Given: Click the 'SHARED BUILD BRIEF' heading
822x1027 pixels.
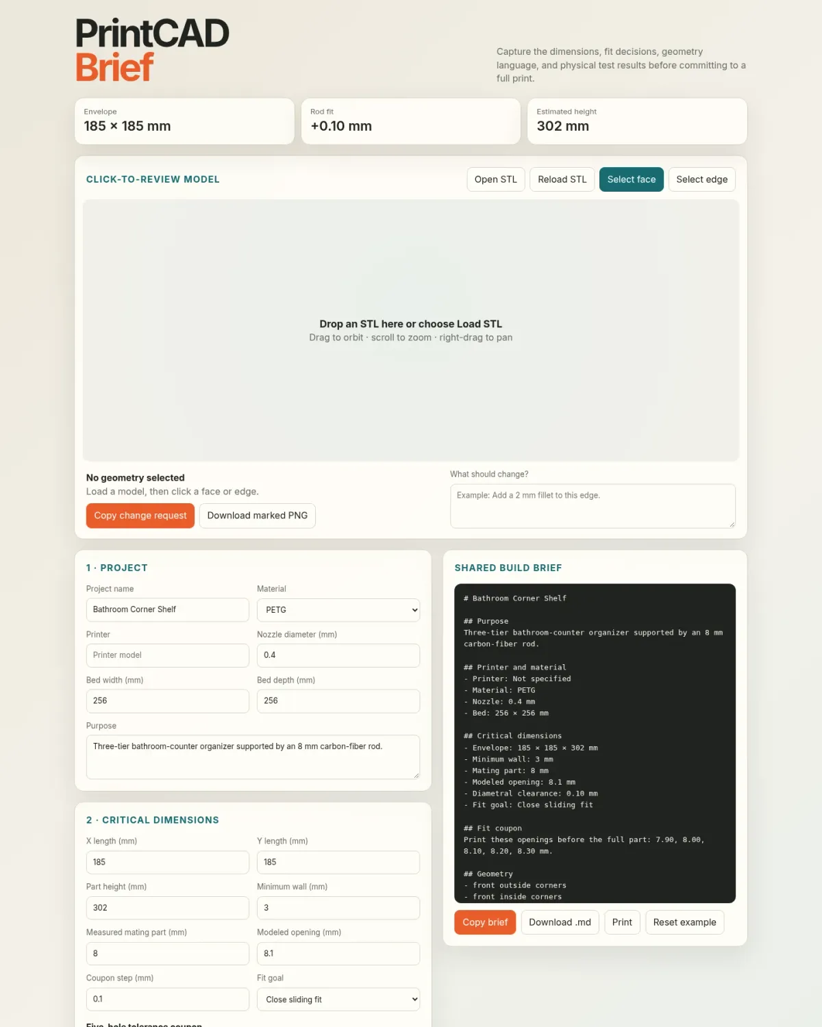Looking at the screenshot, I should [x=508, y=568].
